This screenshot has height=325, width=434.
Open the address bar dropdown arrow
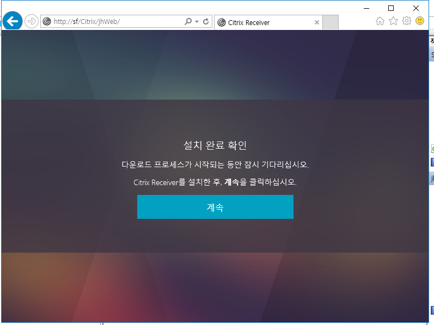tap(197, 22)
